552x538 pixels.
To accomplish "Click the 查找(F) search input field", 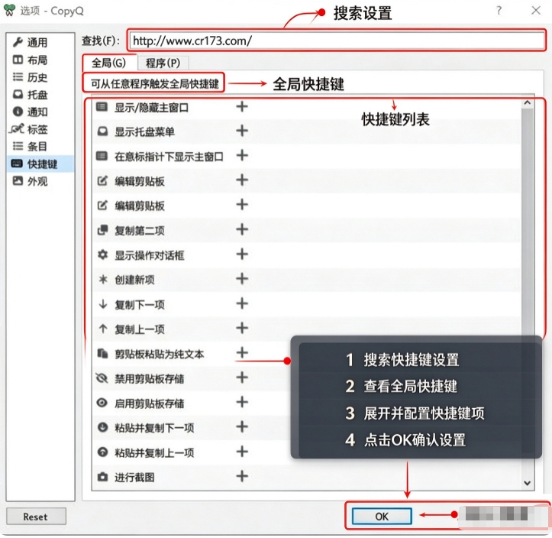I will [x=337, y=41].
